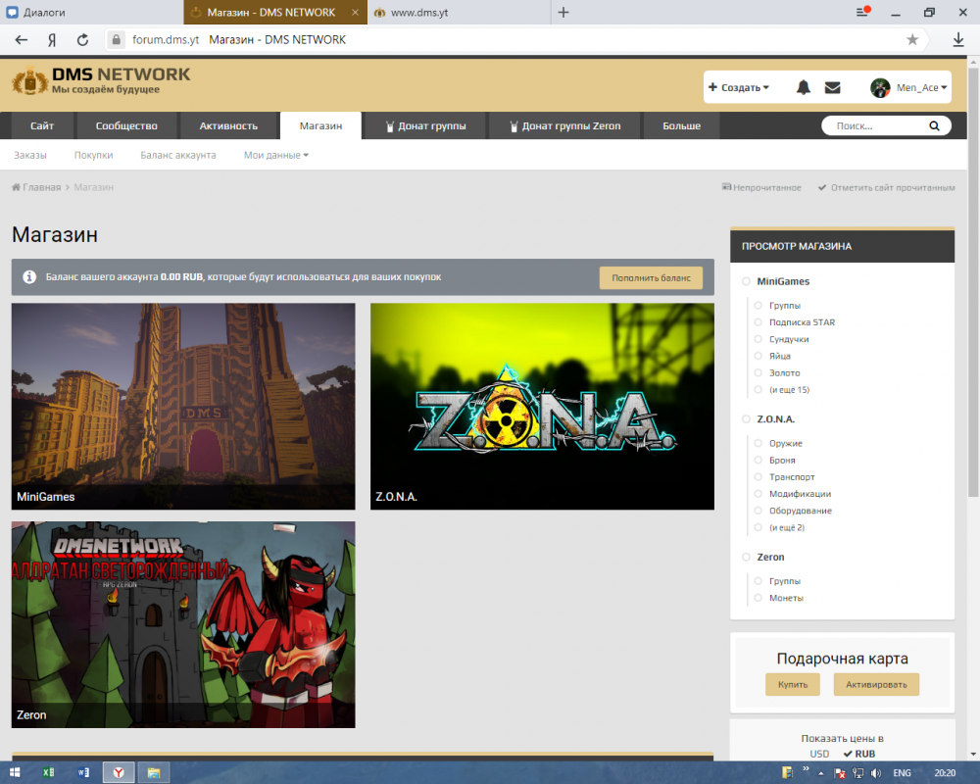Expand the Мои данные submenu

click(x=275, y=155)
